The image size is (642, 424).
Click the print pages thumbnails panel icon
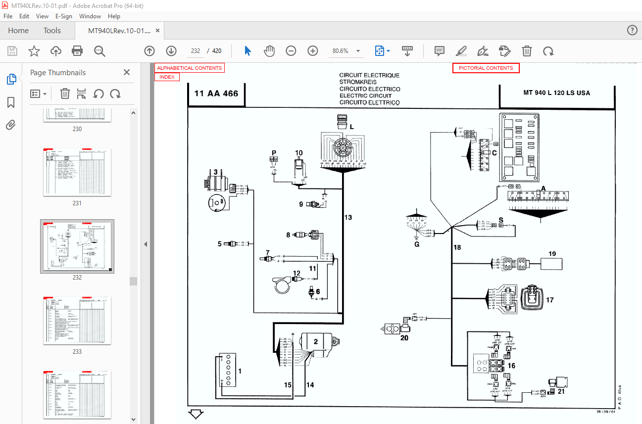click(x=82, y=94)
